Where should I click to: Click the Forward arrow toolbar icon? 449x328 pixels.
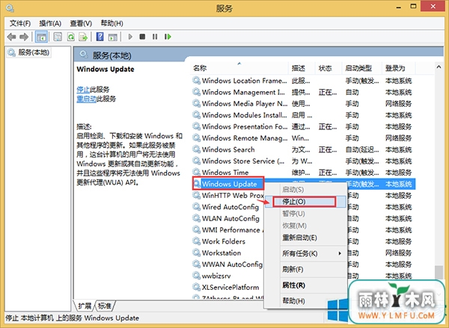tap(24, 37)
